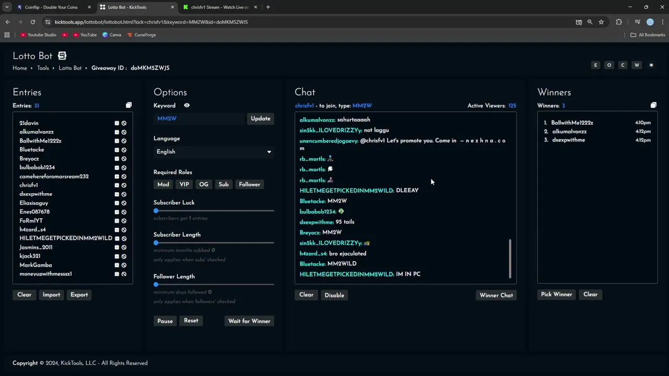Click Update keyword button
Screen dimensions: 669x376
260,119
